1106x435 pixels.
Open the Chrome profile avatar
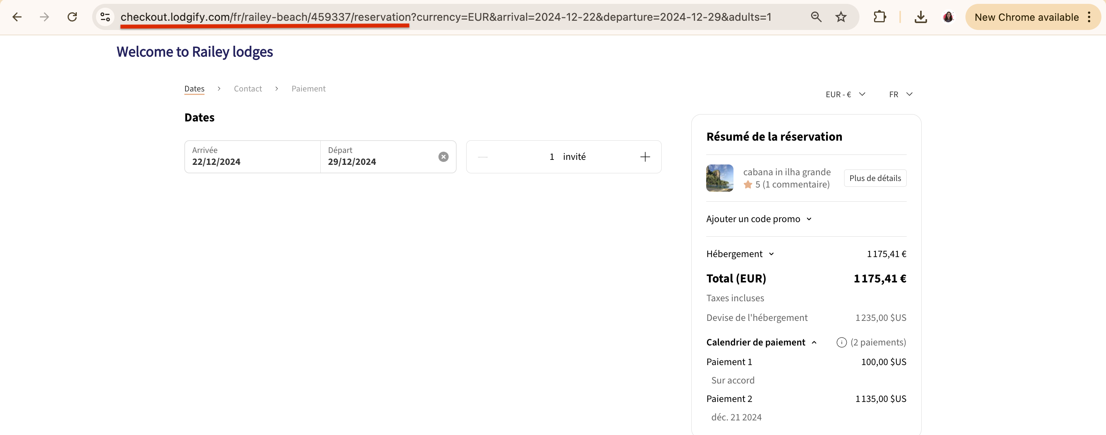pos(949,17)
